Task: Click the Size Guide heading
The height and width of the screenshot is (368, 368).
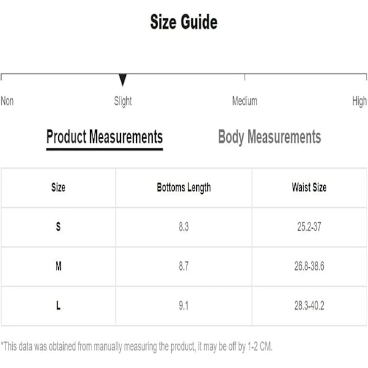Action: [x=184, y=22]
